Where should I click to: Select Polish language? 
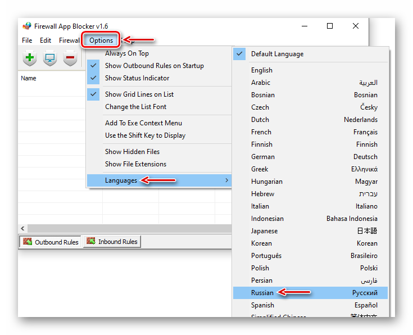click(x=310, y=268)
